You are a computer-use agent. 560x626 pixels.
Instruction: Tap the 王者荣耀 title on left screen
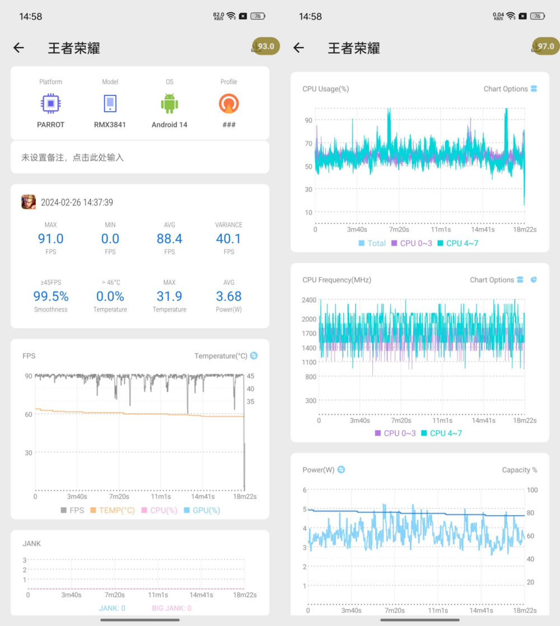(x=74, y=48)
